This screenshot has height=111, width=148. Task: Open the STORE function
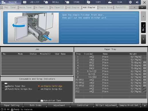tap(74, 2)
